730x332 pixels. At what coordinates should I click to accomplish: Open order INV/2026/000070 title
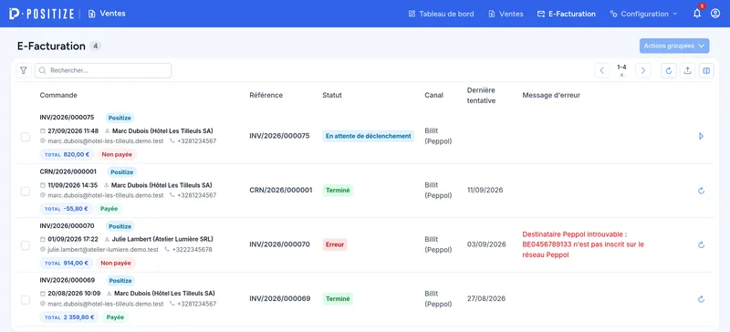[67, 226]
